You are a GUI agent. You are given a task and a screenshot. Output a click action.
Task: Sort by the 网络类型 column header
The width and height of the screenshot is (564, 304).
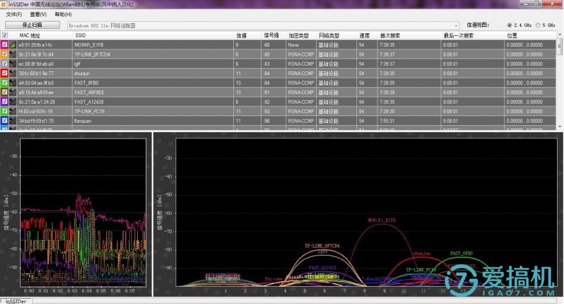pyautogui.click(x=329, y=36)
